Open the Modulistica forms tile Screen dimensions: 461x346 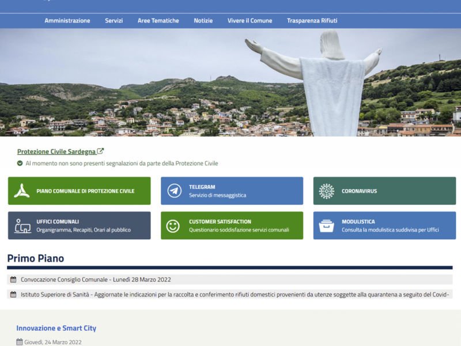click(384, 225)
